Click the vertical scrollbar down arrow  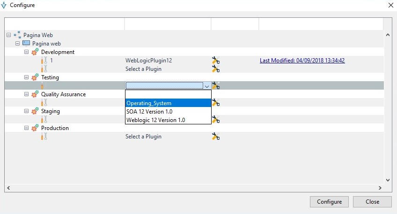click(388, 180)
